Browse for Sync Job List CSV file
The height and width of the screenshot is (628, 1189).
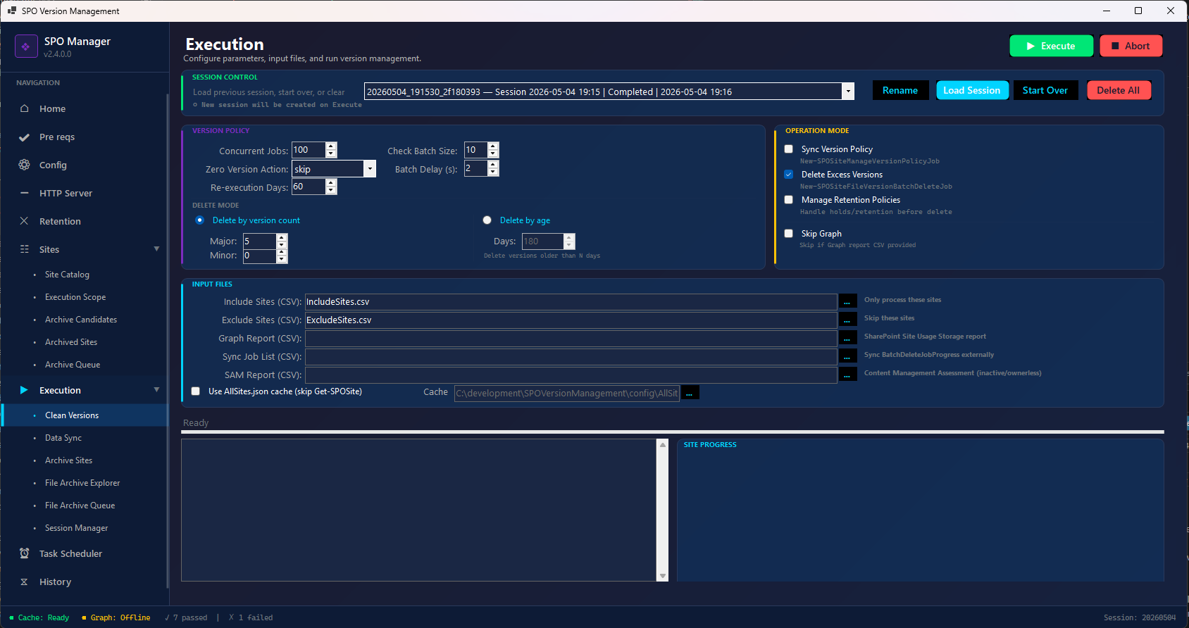pyautogui.click(x=847, y=357)
